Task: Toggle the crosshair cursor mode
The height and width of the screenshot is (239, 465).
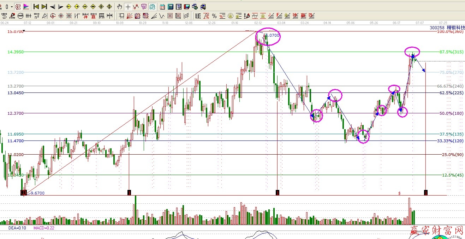Action: 128,7
